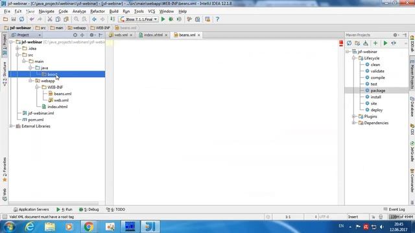Open Maven Projects panel settings gear
Image resolution: width=415 pixels, height=233 pixels.
coord(396,35)
